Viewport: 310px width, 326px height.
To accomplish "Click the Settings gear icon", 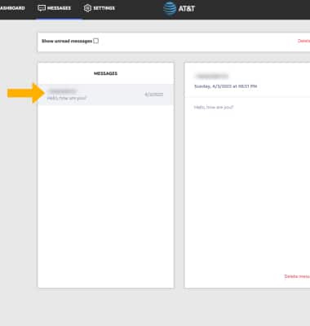I will tap(87, 8).
